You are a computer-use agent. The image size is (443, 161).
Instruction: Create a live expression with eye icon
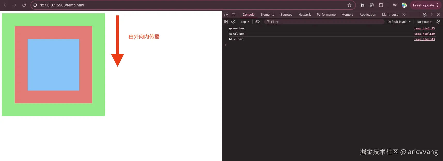[257, 22]
